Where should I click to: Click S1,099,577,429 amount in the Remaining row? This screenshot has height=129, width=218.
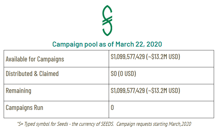pyautogui.click(x=128, y=91)
